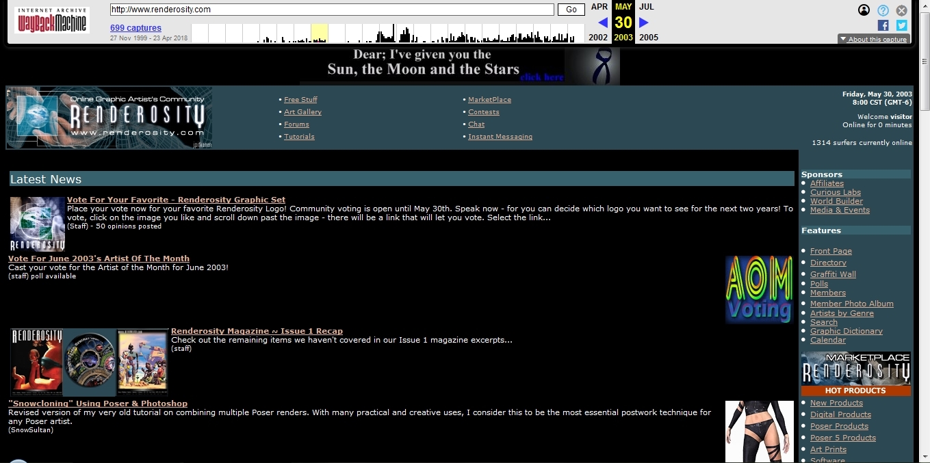This screenshot has width=930, height=463.
Task: Click the magazine covers thumbnail
Action: click(x=90, y=362)
